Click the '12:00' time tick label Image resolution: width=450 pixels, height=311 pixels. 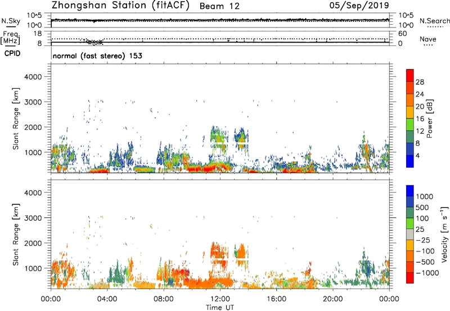220,299
